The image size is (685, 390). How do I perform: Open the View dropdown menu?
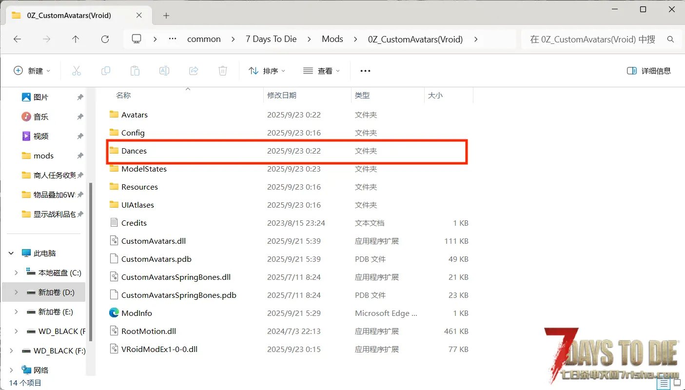321,71
